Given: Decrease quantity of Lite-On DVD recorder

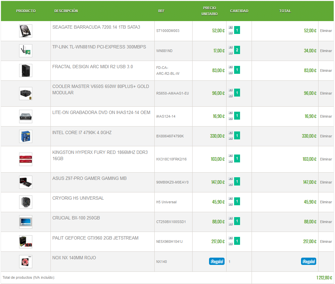Looking at the screenshot, I should point(230,119).
